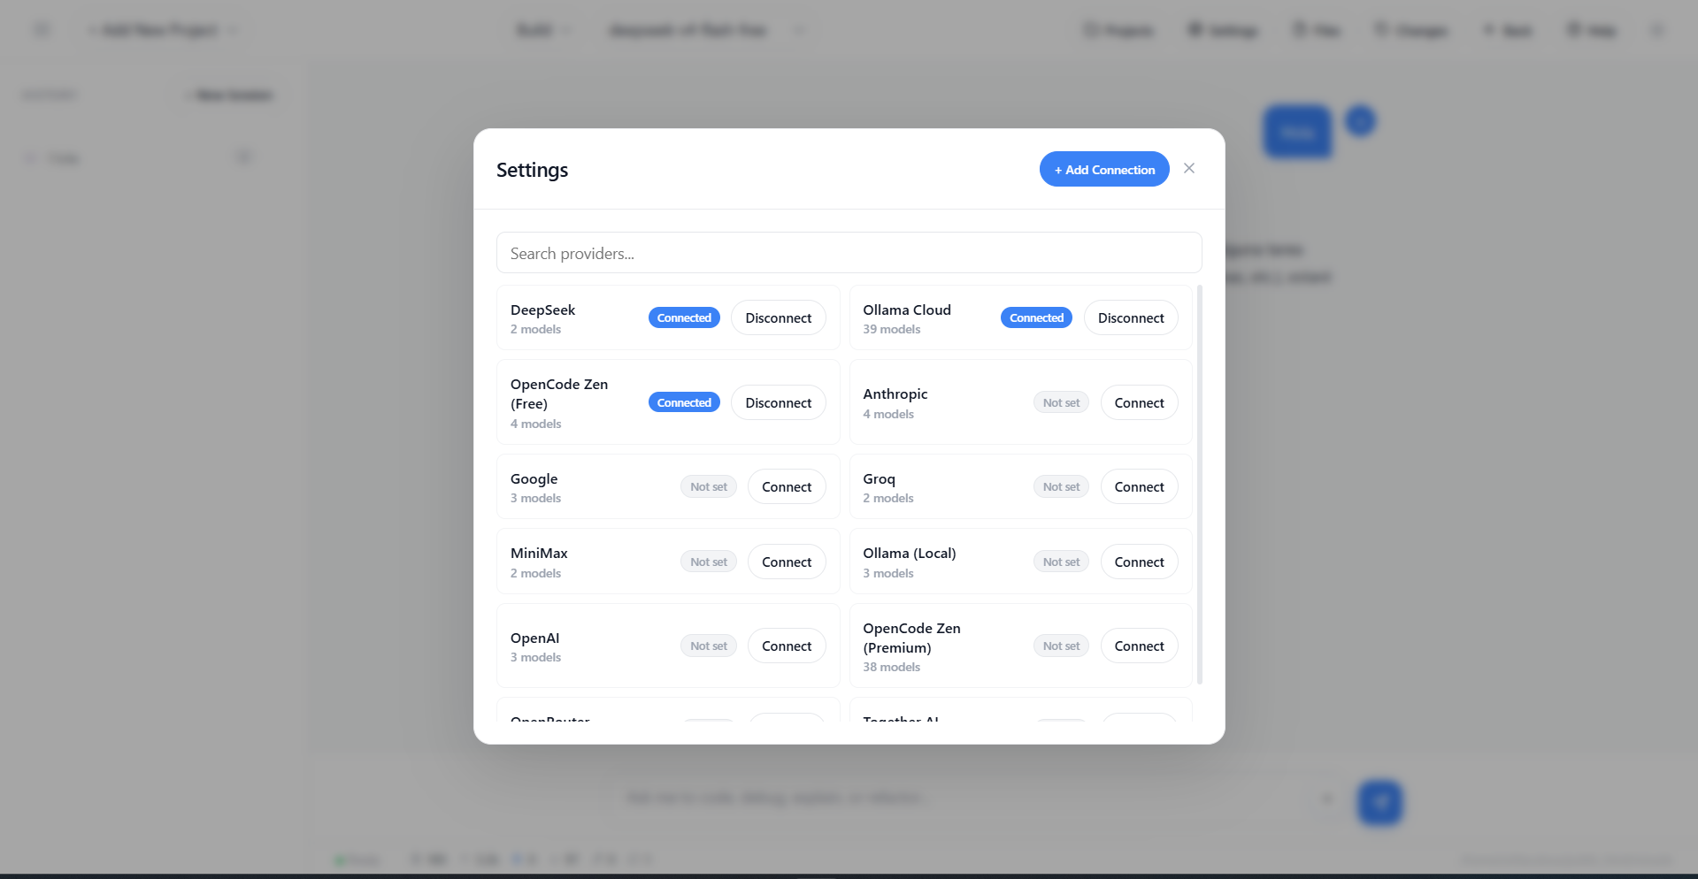Click MiniMax's Not set badge

pyautogui.click(x=709, y=562)
